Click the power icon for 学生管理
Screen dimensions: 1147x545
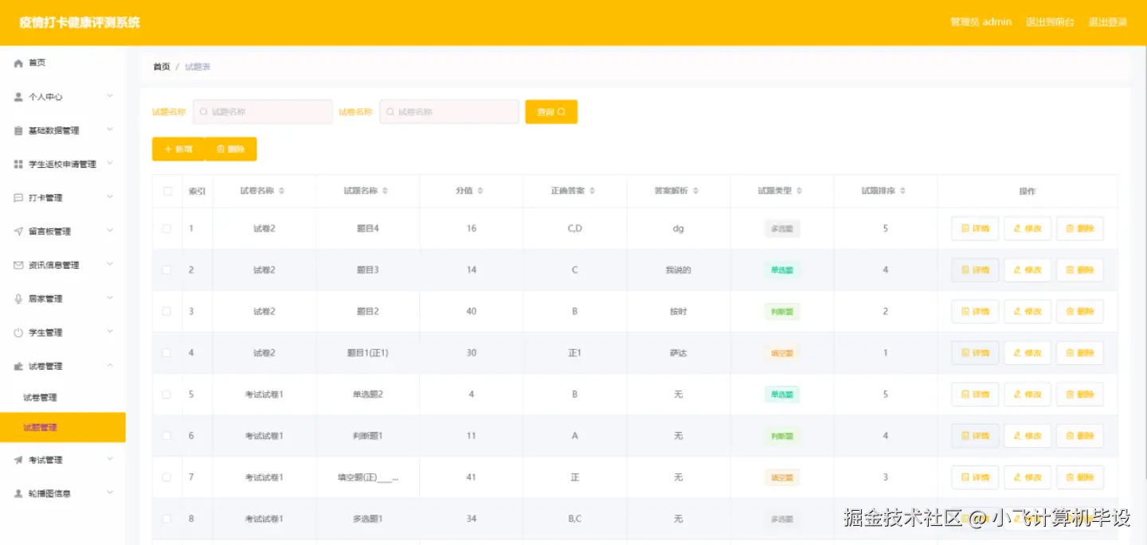18,333
